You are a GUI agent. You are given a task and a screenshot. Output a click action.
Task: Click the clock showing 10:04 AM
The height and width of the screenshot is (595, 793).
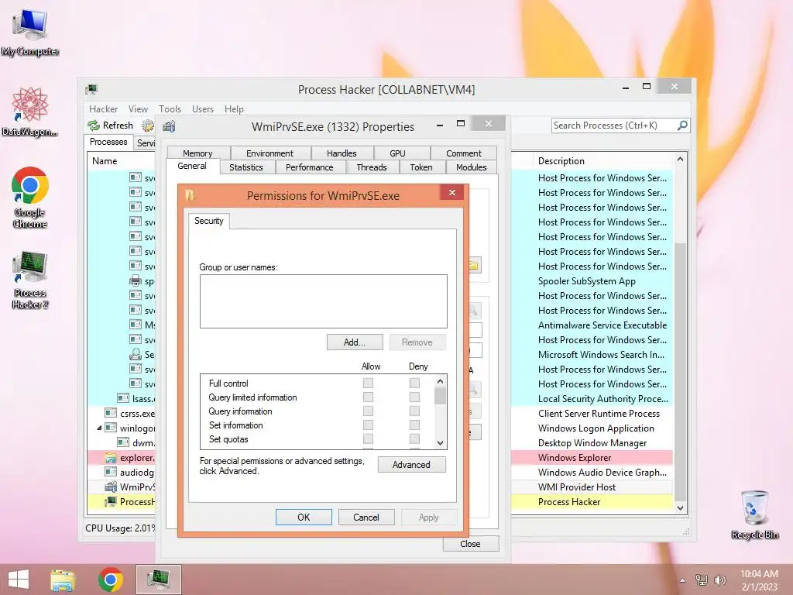coord(759,574)
